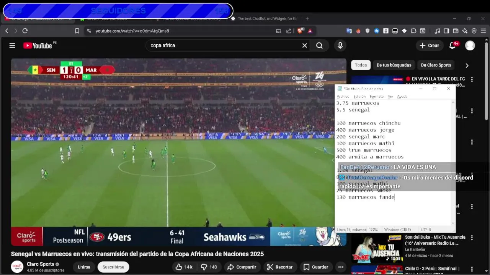Open the Leo AI sparkle icon

[465, 31]
